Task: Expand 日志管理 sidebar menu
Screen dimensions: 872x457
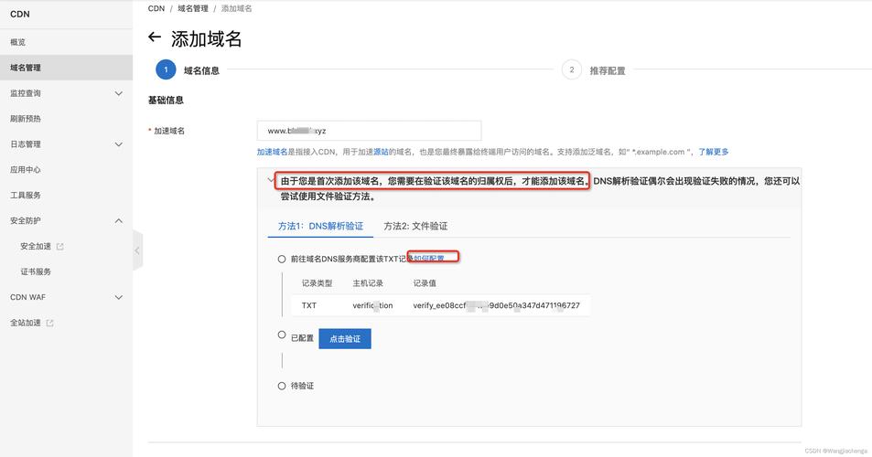Action: [118, 144]
